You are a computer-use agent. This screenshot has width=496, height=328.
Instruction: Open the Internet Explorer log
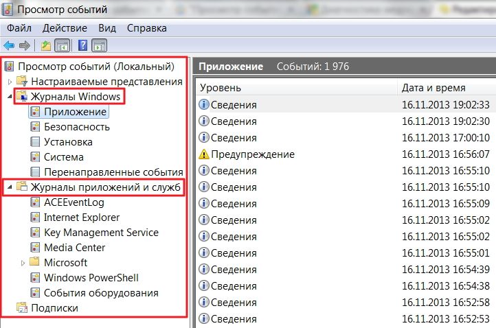[x=82, y=218]
